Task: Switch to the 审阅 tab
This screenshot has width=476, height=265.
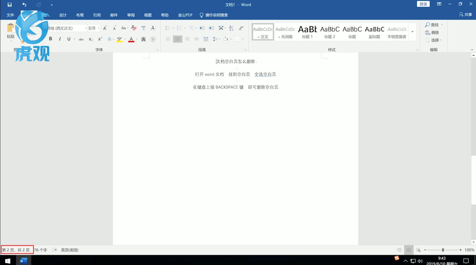Action: (131, 15)
